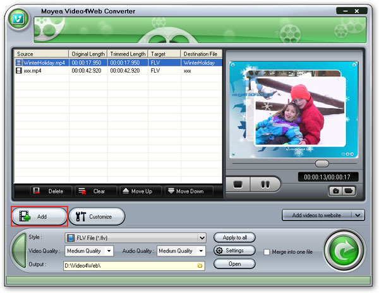Click Apply to all button

pos(234,237)
